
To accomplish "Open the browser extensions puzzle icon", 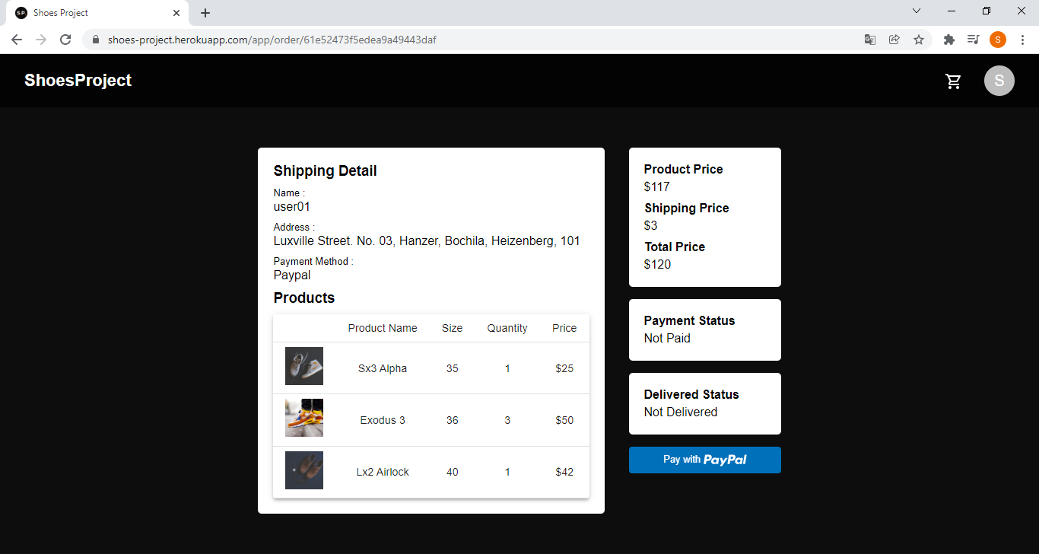I will [948, 40].
